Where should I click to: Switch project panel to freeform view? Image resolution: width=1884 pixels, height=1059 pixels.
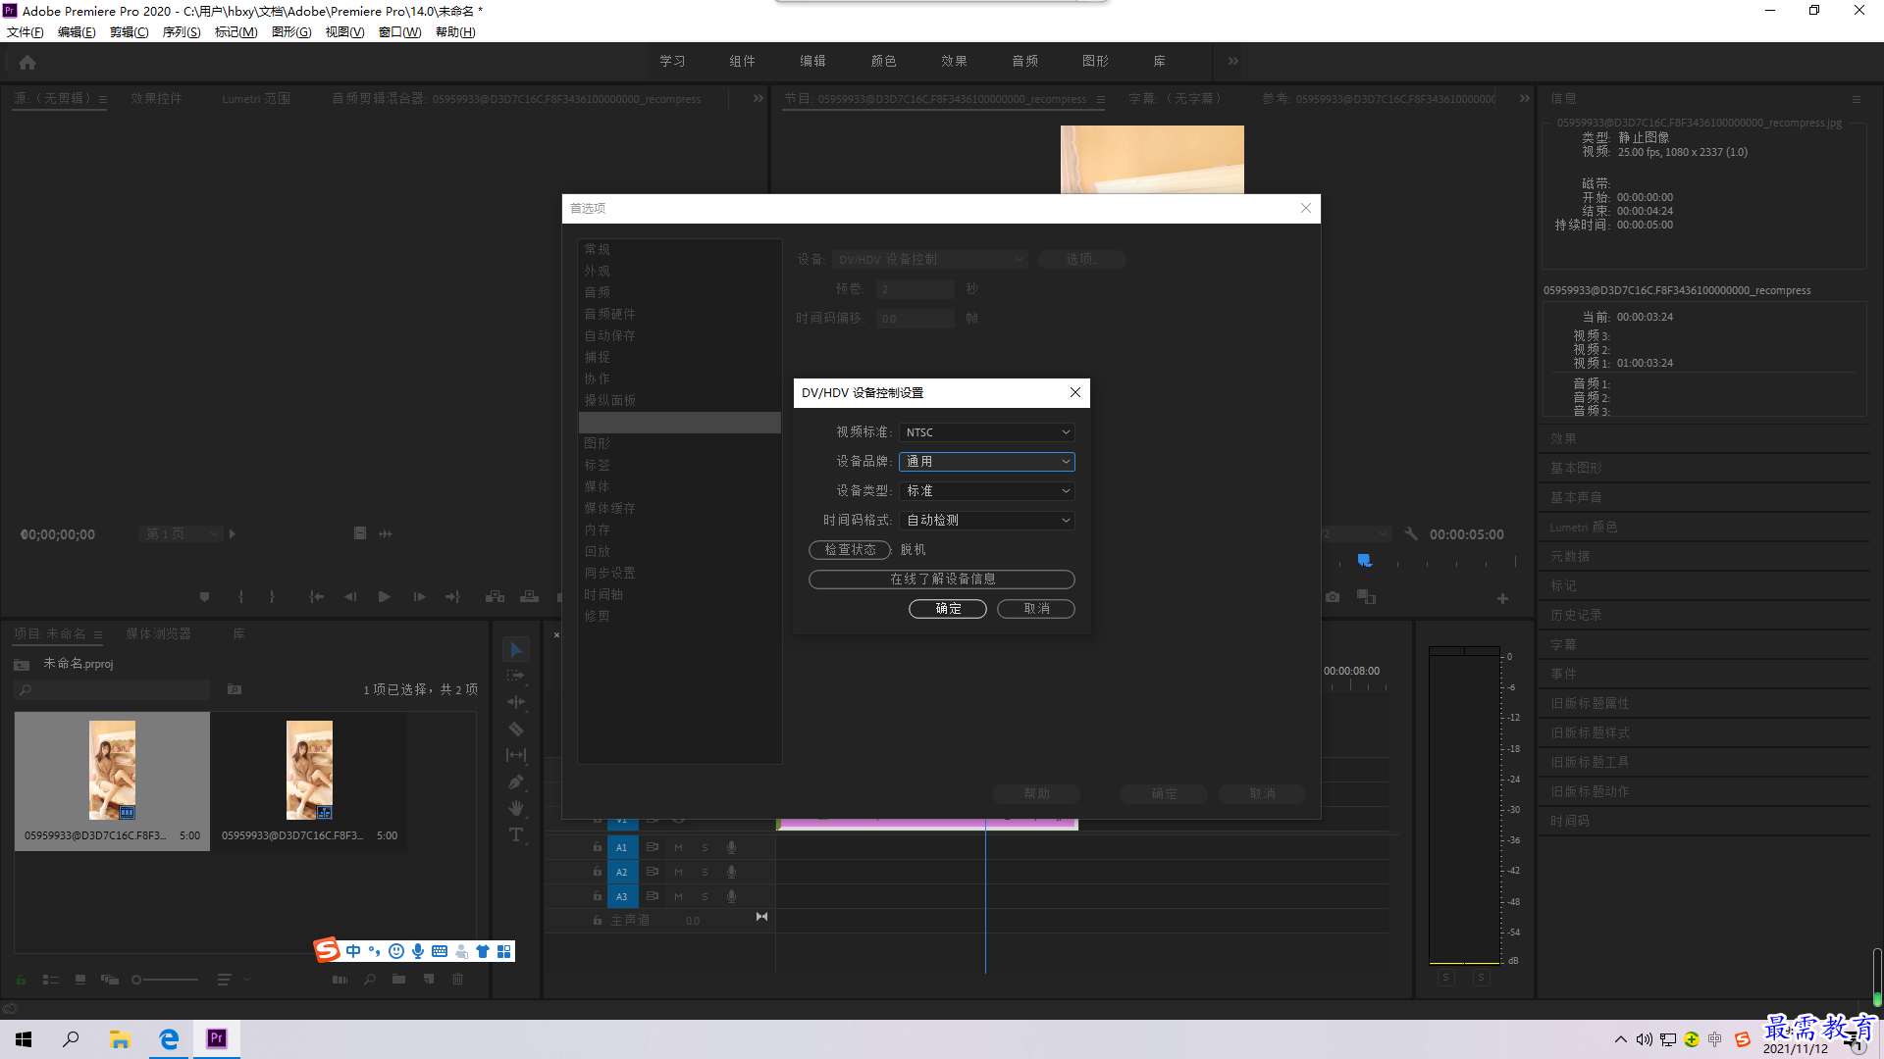(110, 980)
